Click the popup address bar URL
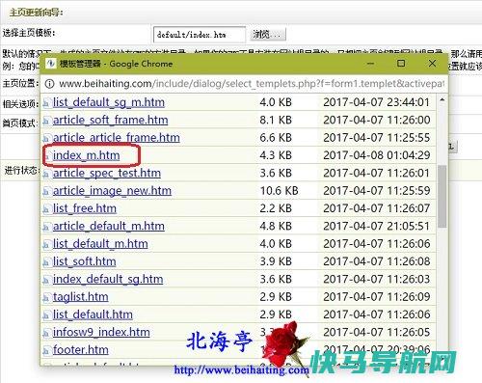Screen dimensions: 482x383 (252, 84)
